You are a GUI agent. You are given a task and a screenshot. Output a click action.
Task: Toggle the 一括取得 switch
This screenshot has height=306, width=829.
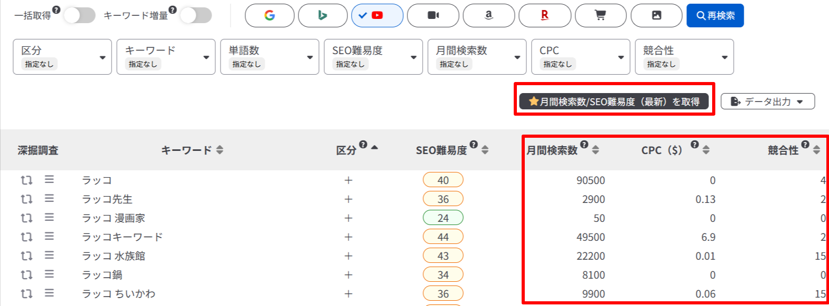(x=79, y=16)
